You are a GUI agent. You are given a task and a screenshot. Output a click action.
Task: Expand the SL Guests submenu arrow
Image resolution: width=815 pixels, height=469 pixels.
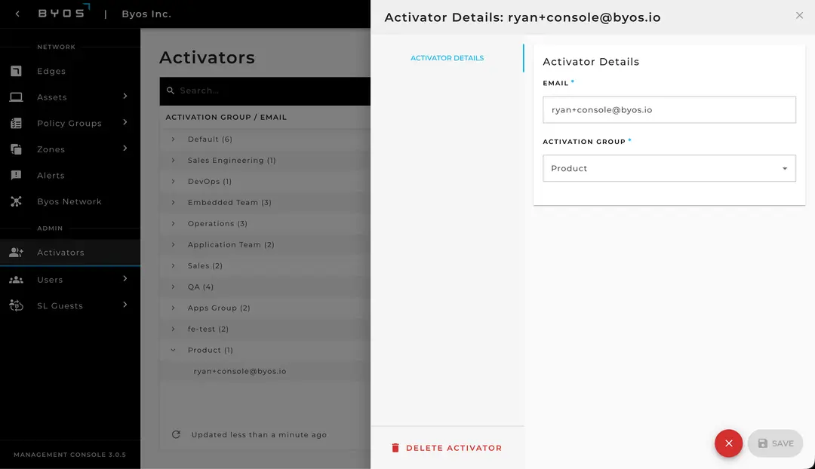125,305
